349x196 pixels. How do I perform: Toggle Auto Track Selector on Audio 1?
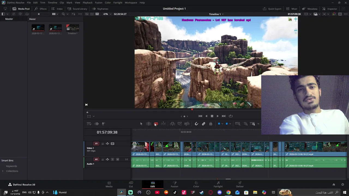pos(107,160)
